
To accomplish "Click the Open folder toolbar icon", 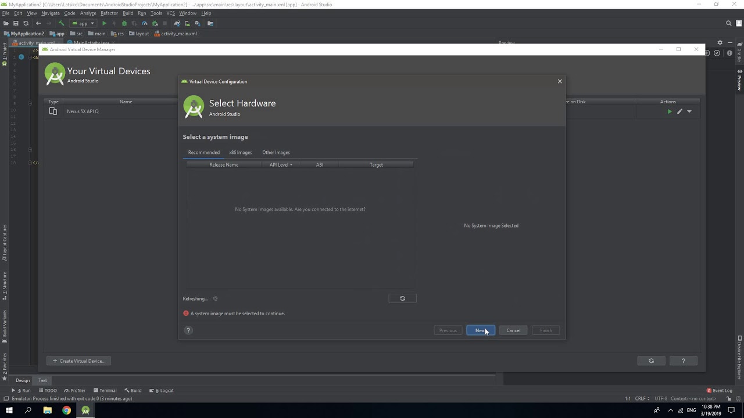I will click(6, 23).
